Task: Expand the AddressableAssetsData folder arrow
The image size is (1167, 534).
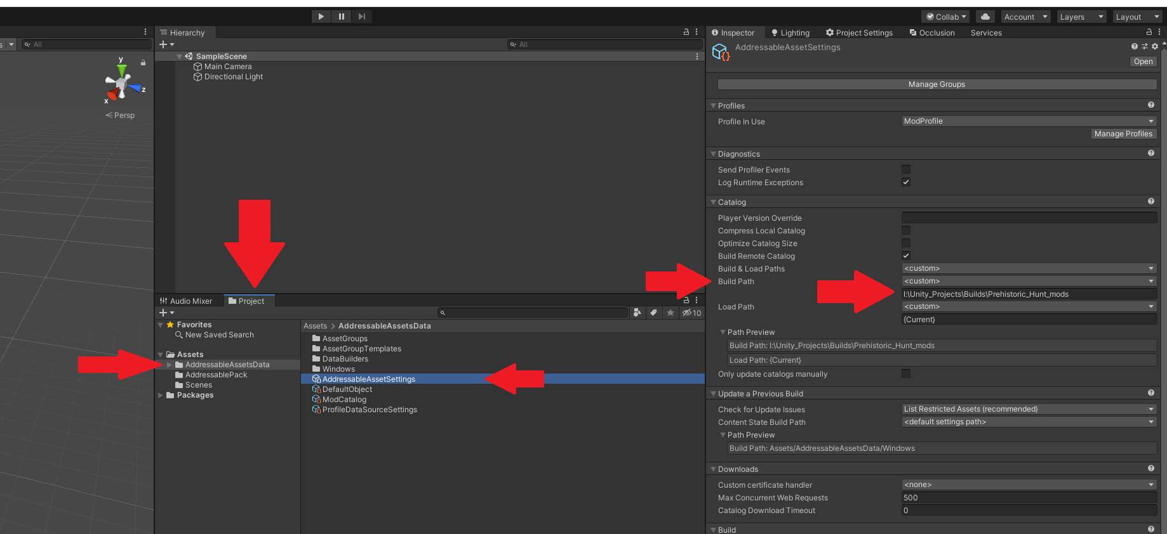Action: pos(170,365)
